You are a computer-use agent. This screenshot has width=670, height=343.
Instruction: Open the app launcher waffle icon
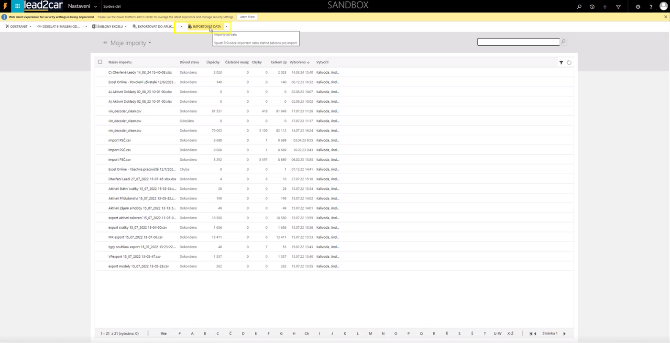pyautogui.click(x=17, y=6)
